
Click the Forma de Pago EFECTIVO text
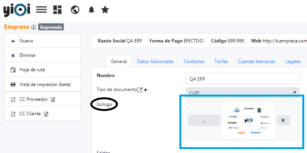click(176, 41)
